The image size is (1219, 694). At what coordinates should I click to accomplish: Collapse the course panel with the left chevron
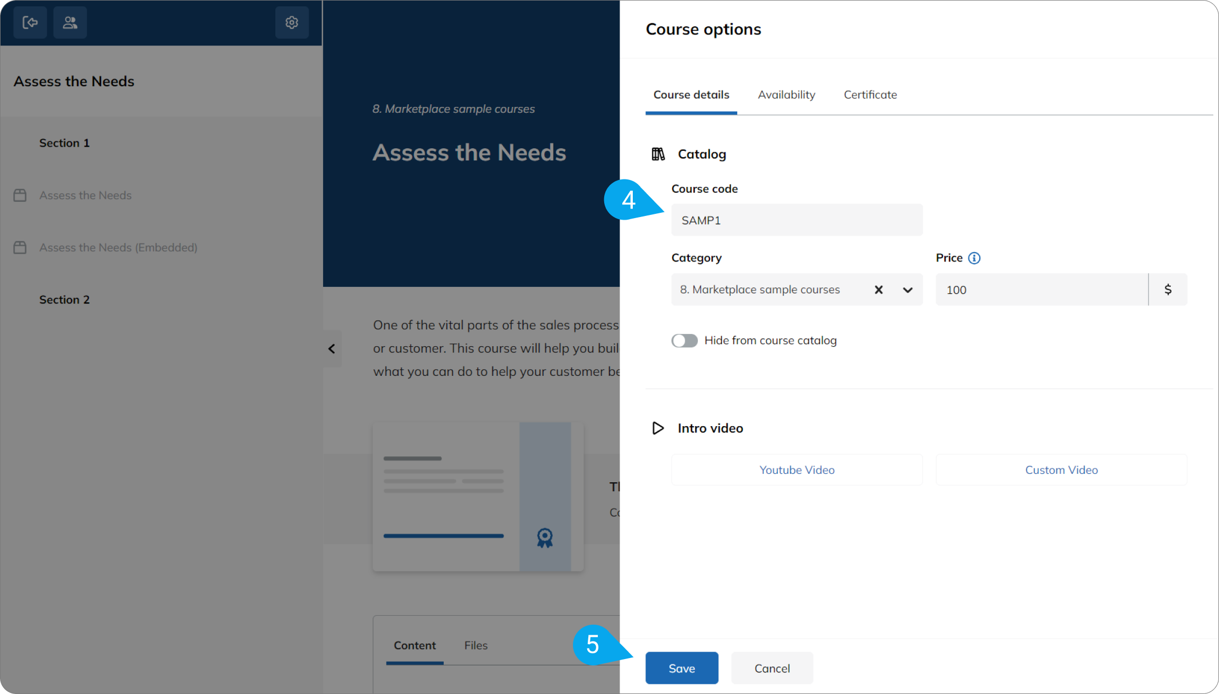pos(332,348)
